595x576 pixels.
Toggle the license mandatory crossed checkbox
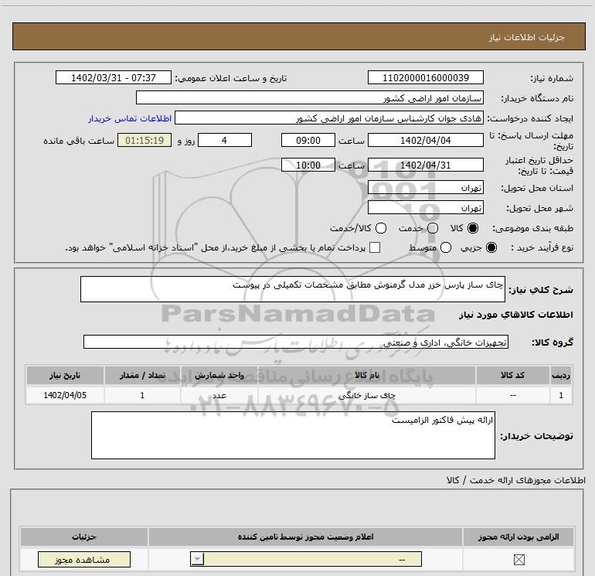click(518, 559)
